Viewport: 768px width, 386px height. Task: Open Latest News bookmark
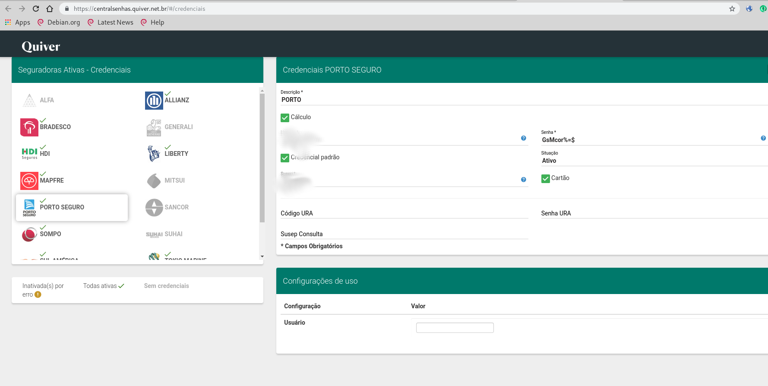111,22
